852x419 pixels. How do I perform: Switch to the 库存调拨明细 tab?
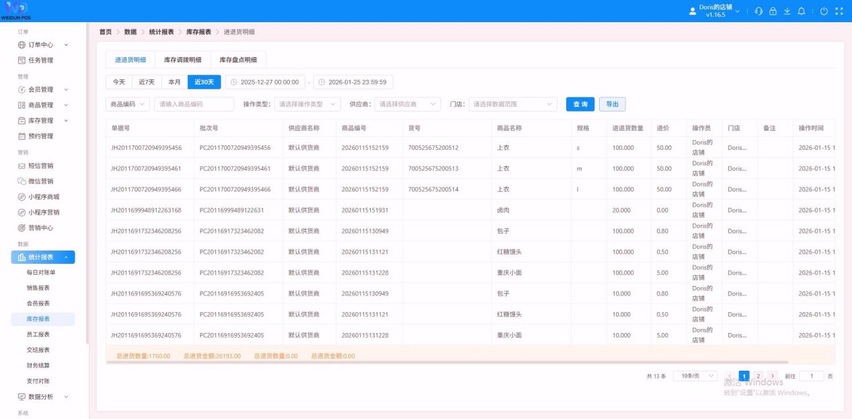point(182,60)
